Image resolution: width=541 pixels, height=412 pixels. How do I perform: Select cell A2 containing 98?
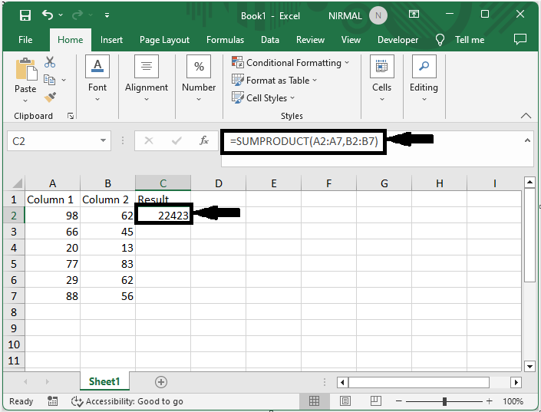pos(52,216)
